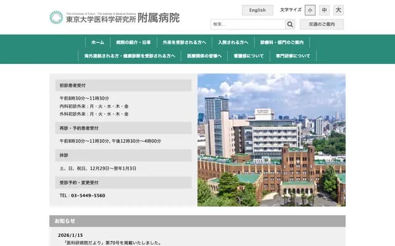
Task: Set font size to large (大)
Action: coord(338,10)
